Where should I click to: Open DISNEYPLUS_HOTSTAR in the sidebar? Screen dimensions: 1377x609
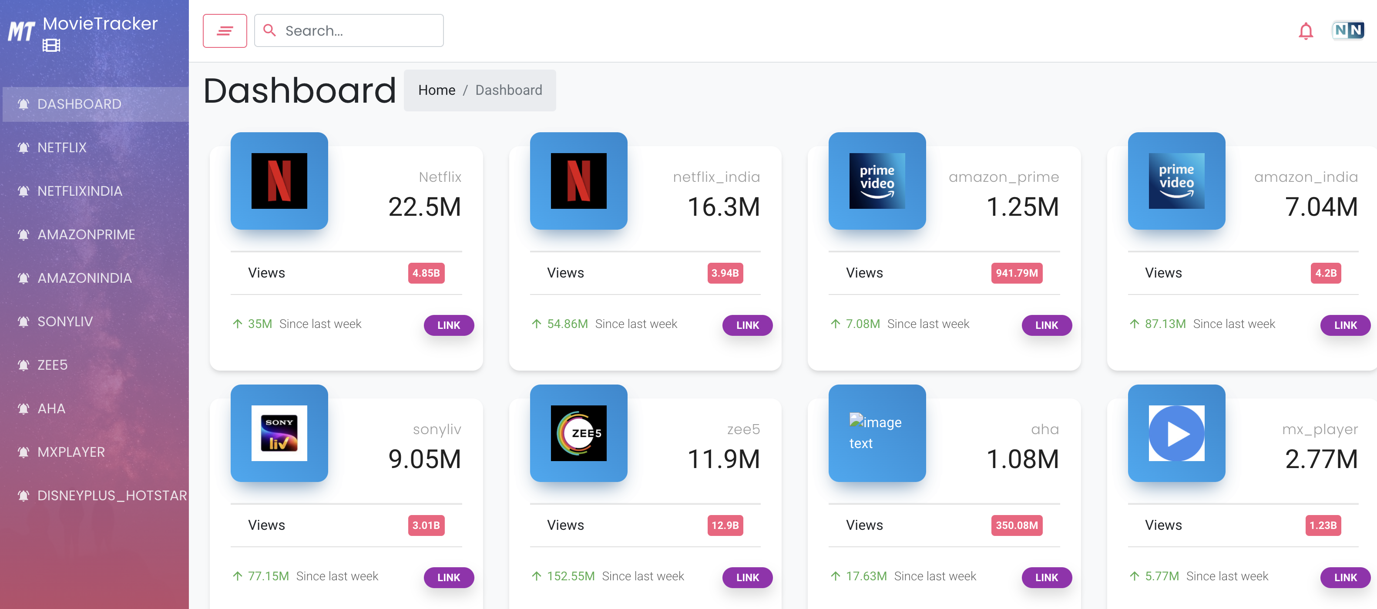(96, 496)
